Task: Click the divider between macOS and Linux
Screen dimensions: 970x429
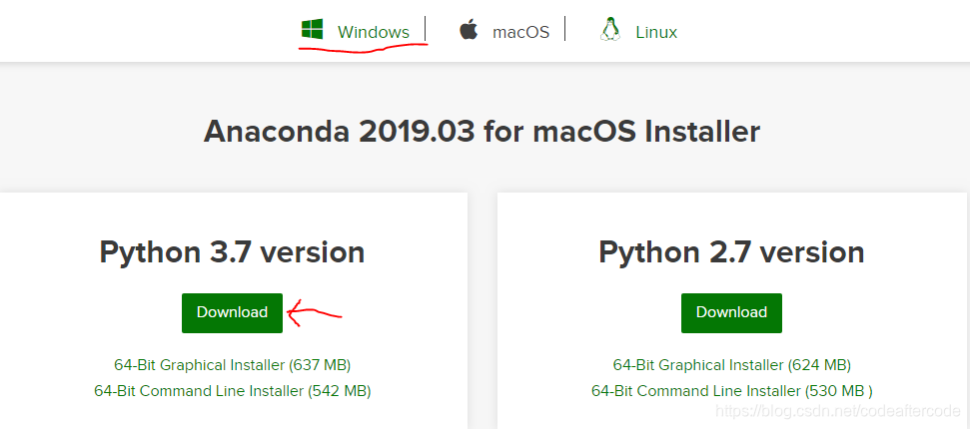Action: click(565, 29)
